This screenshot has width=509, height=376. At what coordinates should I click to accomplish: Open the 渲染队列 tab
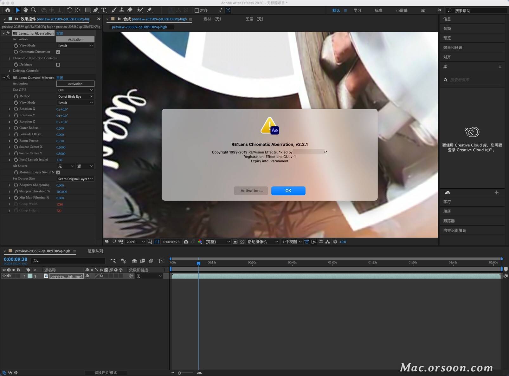(95, 251)
